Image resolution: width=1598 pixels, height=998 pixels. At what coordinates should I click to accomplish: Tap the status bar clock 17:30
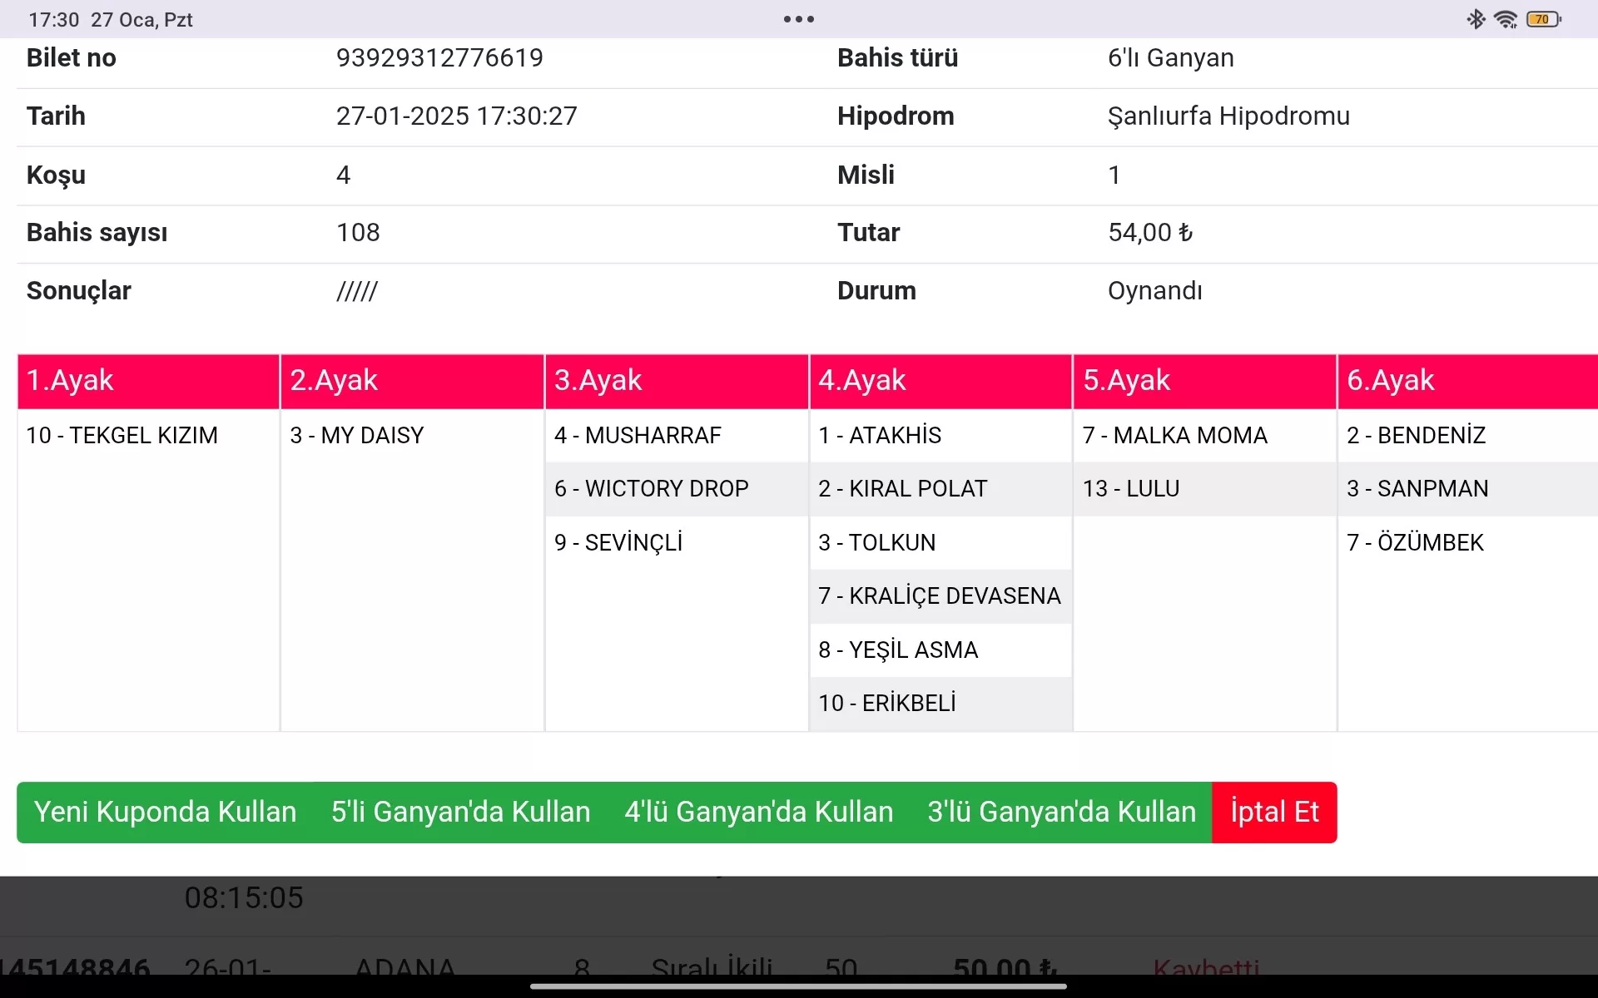54,20
